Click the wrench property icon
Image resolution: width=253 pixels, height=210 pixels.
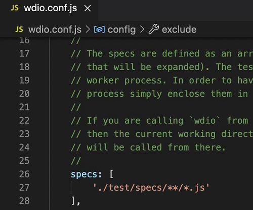click(153, 29)
